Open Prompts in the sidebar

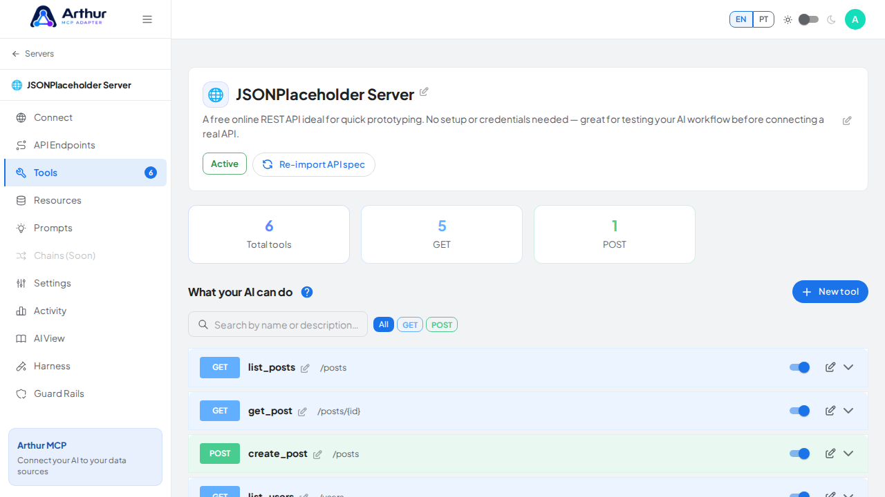coord(86,228)
